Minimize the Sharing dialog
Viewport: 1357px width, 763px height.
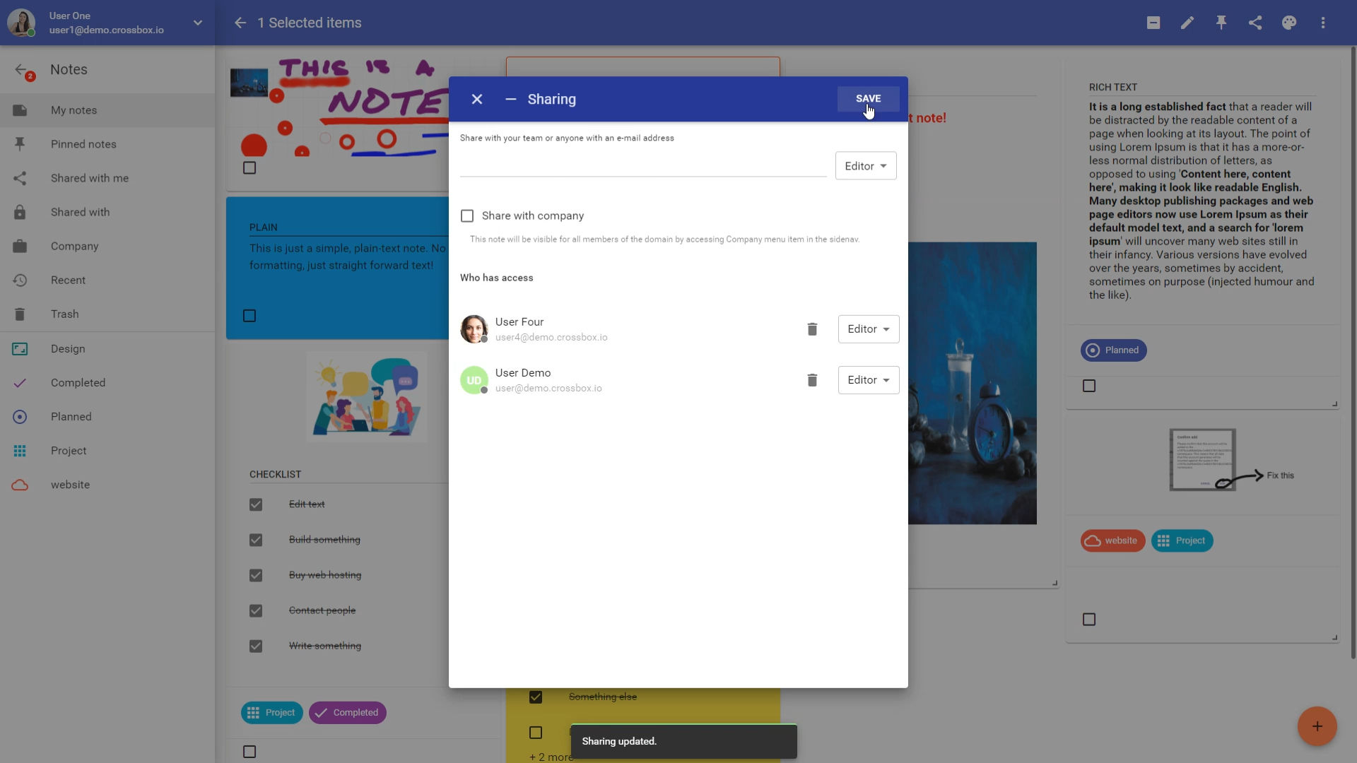511,99
